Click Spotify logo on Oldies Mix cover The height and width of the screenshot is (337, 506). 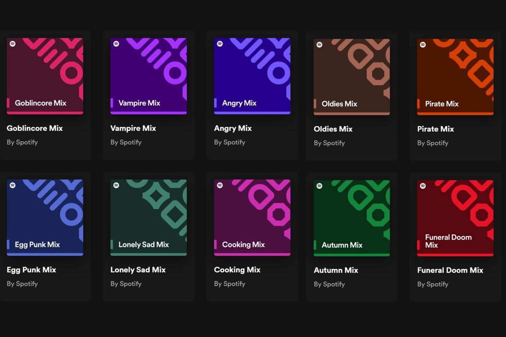[319, 44]
